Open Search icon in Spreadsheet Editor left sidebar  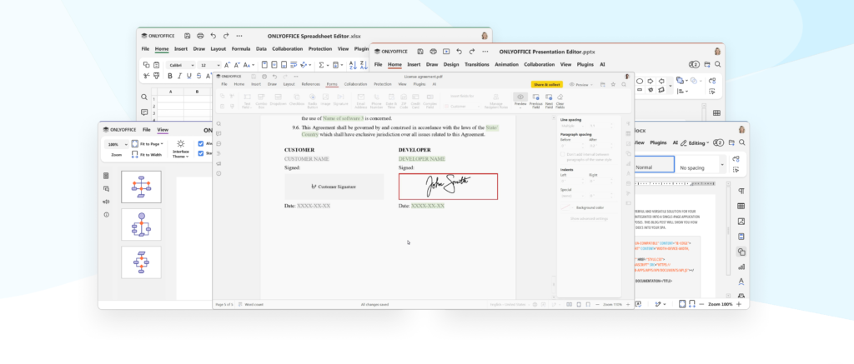click(144, 97)
